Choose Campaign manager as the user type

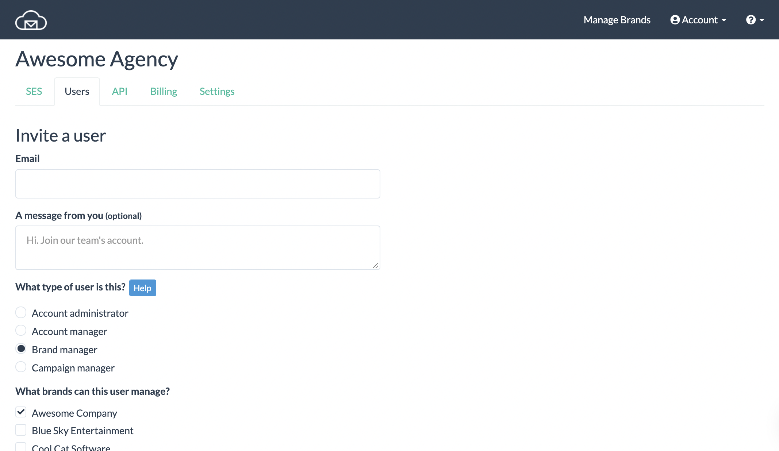tap(21, 367)
